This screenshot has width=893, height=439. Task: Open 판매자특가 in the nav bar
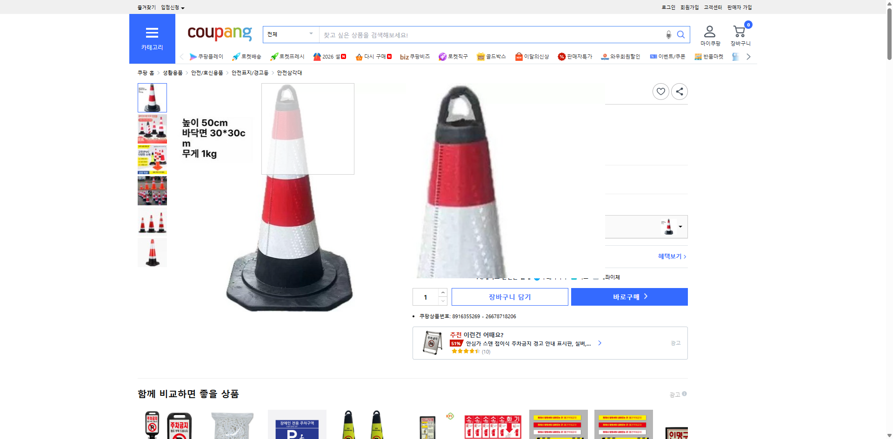(575, 57)
